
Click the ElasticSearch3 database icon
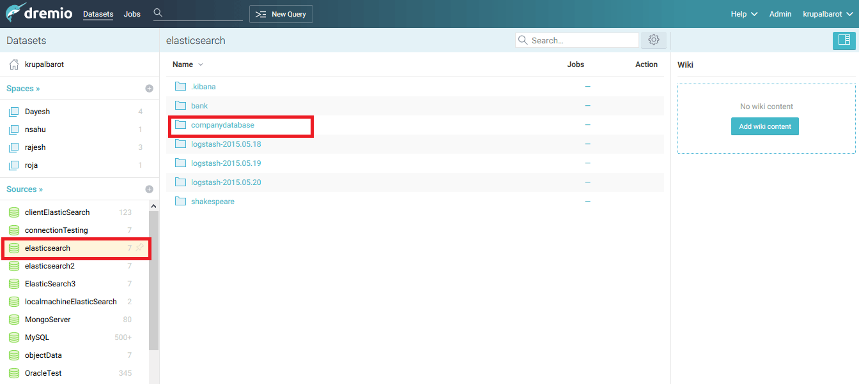[13, 284]
